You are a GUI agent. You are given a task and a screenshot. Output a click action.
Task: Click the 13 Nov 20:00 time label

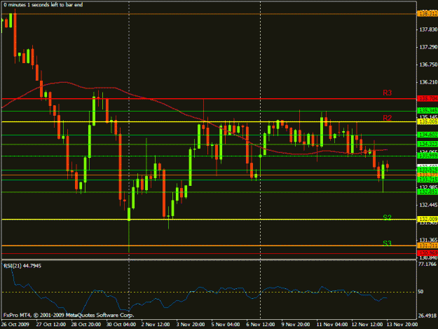click(402, 325)
